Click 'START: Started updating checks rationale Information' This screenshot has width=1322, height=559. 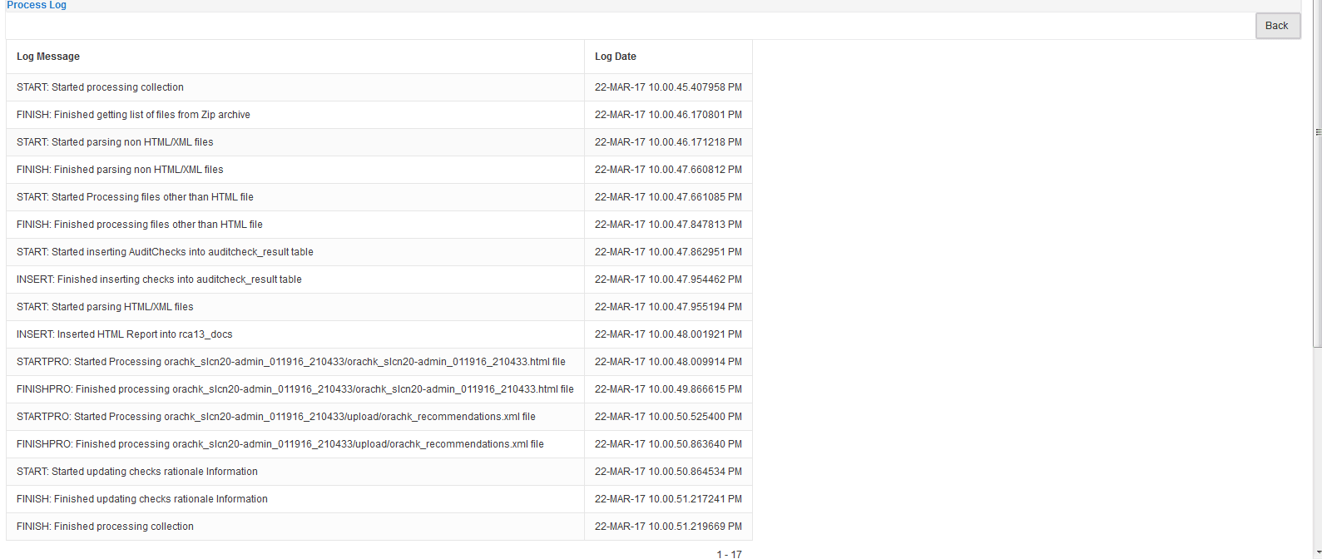(137, 472)
